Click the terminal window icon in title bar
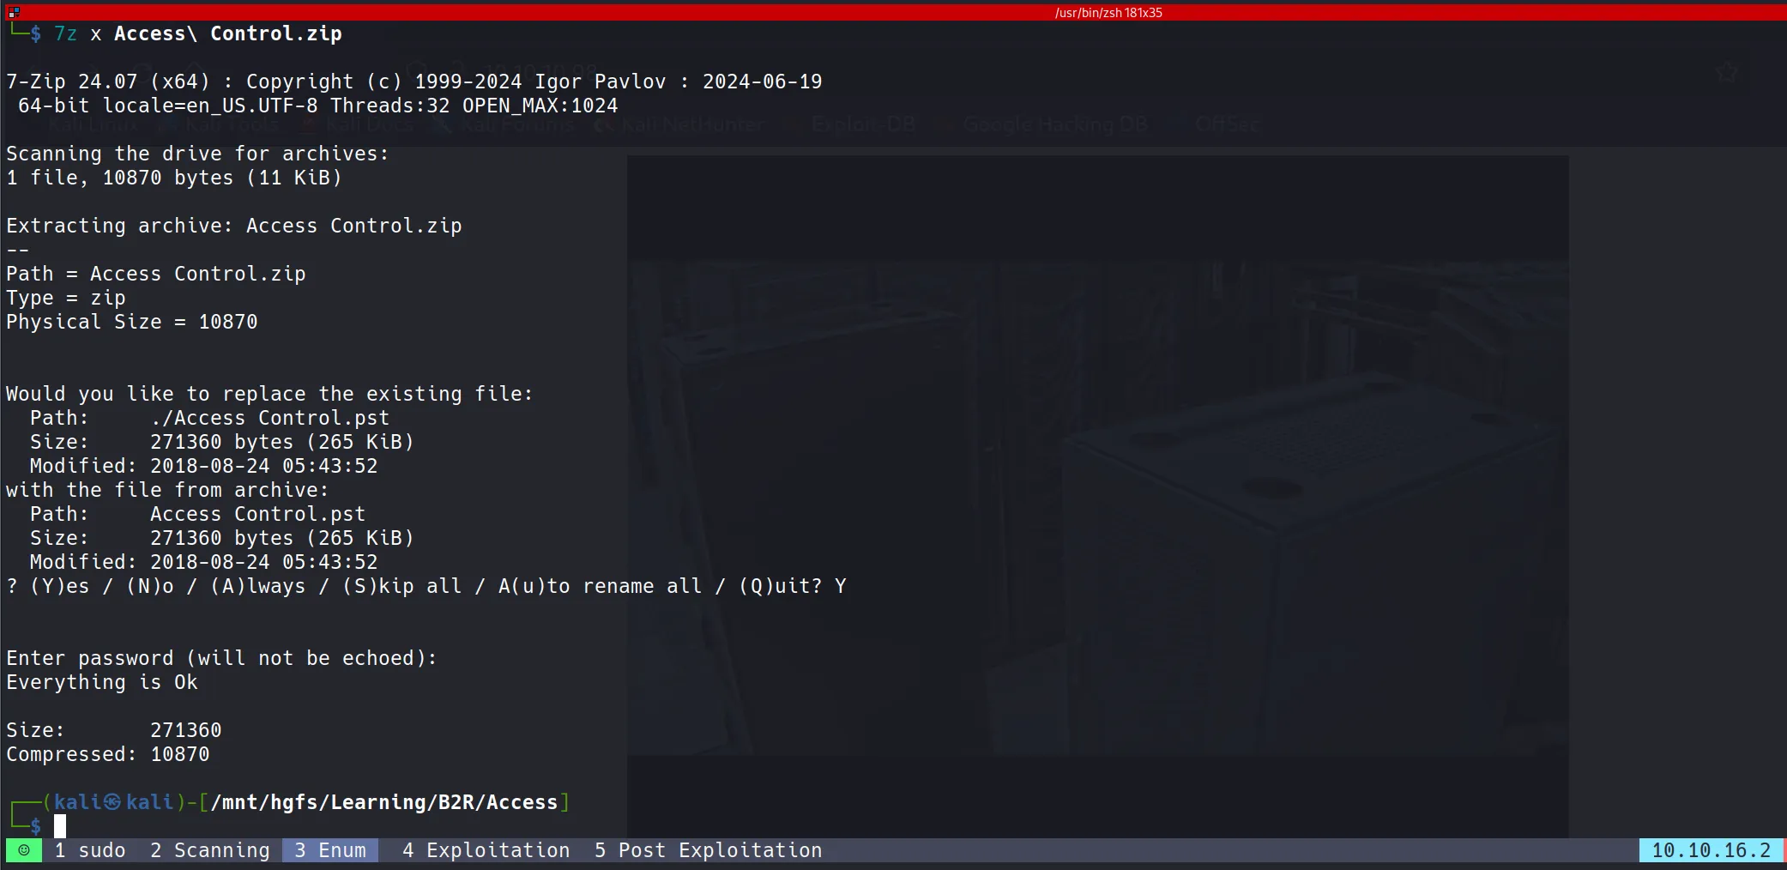1787x870 pixels. 14,12
